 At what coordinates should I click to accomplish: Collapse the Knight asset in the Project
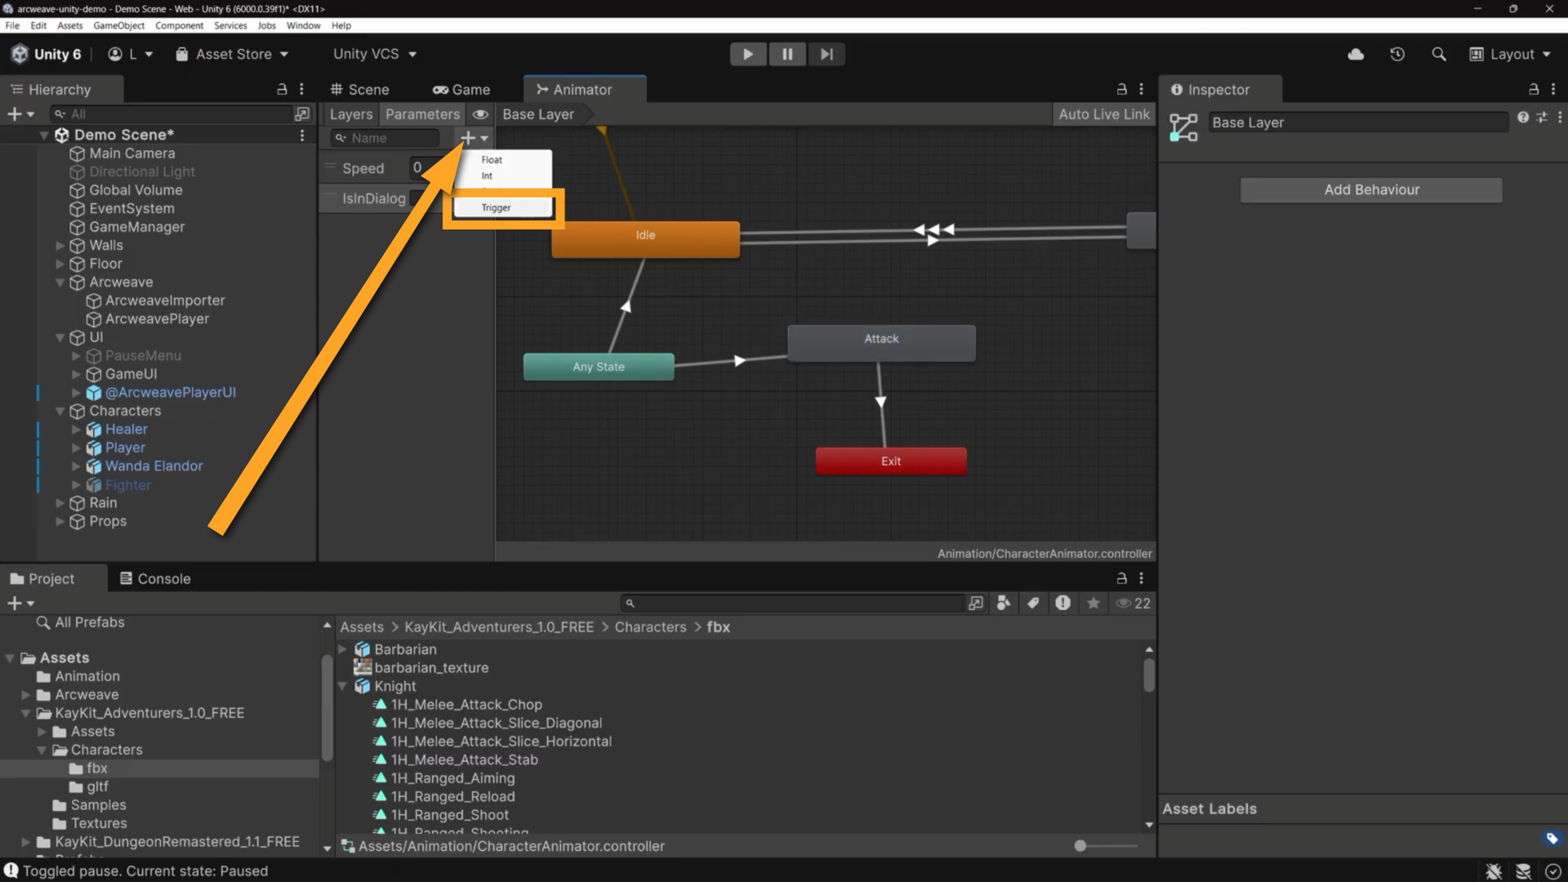tap(343, 686)
